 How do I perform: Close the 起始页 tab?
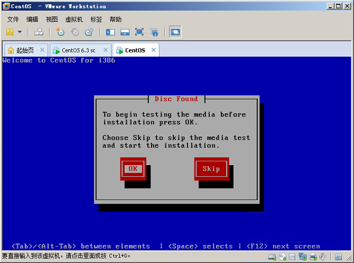point(42,50)
